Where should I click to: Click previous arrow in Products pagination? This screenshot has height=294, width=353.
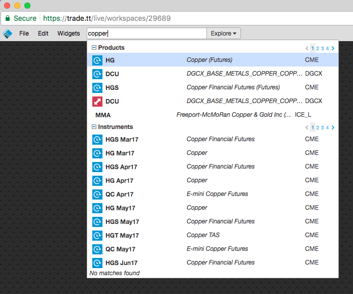(x=307, y=48)
